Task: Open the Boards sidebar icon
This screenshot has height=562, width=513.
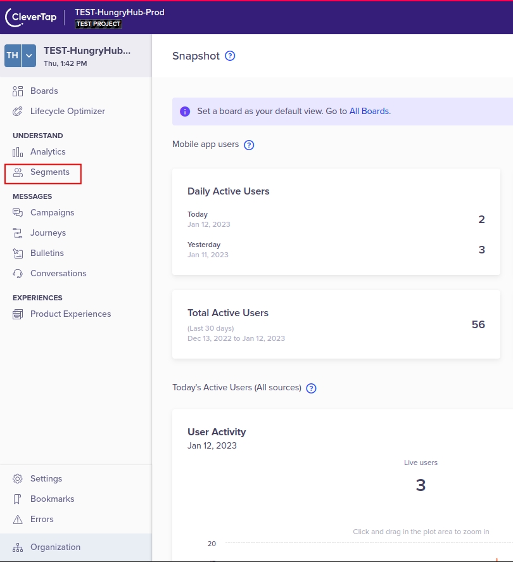Action: [x=18, y=91]
